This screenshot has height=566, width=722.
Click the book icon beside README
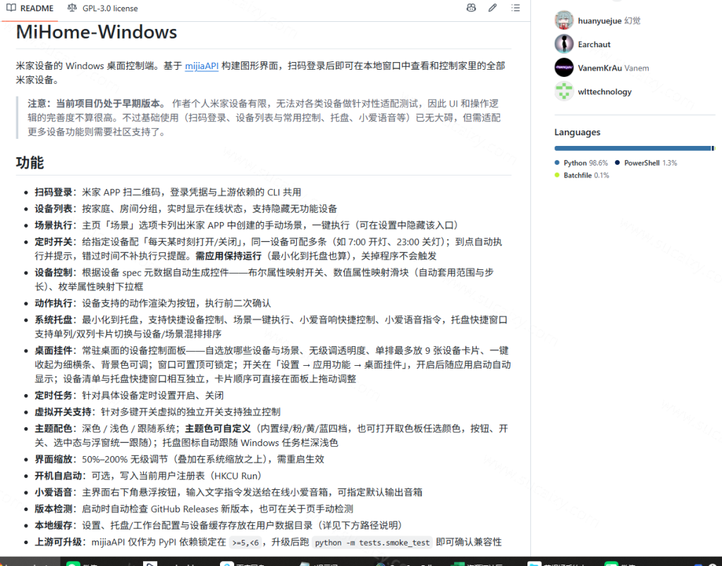(11, 8)
